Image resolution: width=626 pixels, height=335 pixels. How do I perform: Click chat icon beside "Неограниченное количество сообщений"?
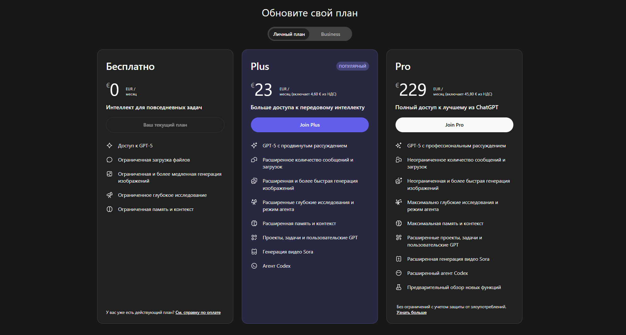(399, 160)
